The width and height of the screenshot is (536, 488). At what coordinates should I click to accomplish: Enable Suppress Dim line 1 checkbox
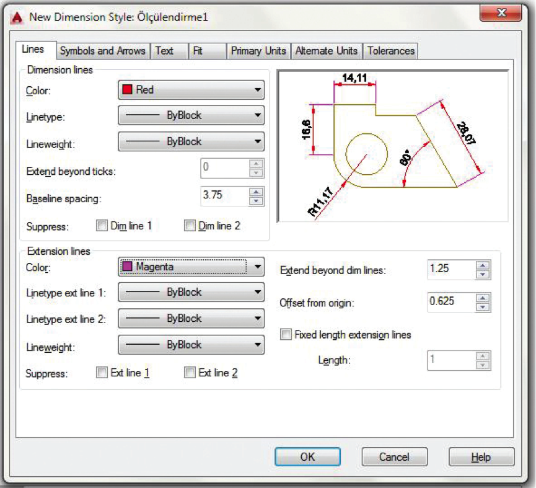pyautogui.click(x=102, y=226)
